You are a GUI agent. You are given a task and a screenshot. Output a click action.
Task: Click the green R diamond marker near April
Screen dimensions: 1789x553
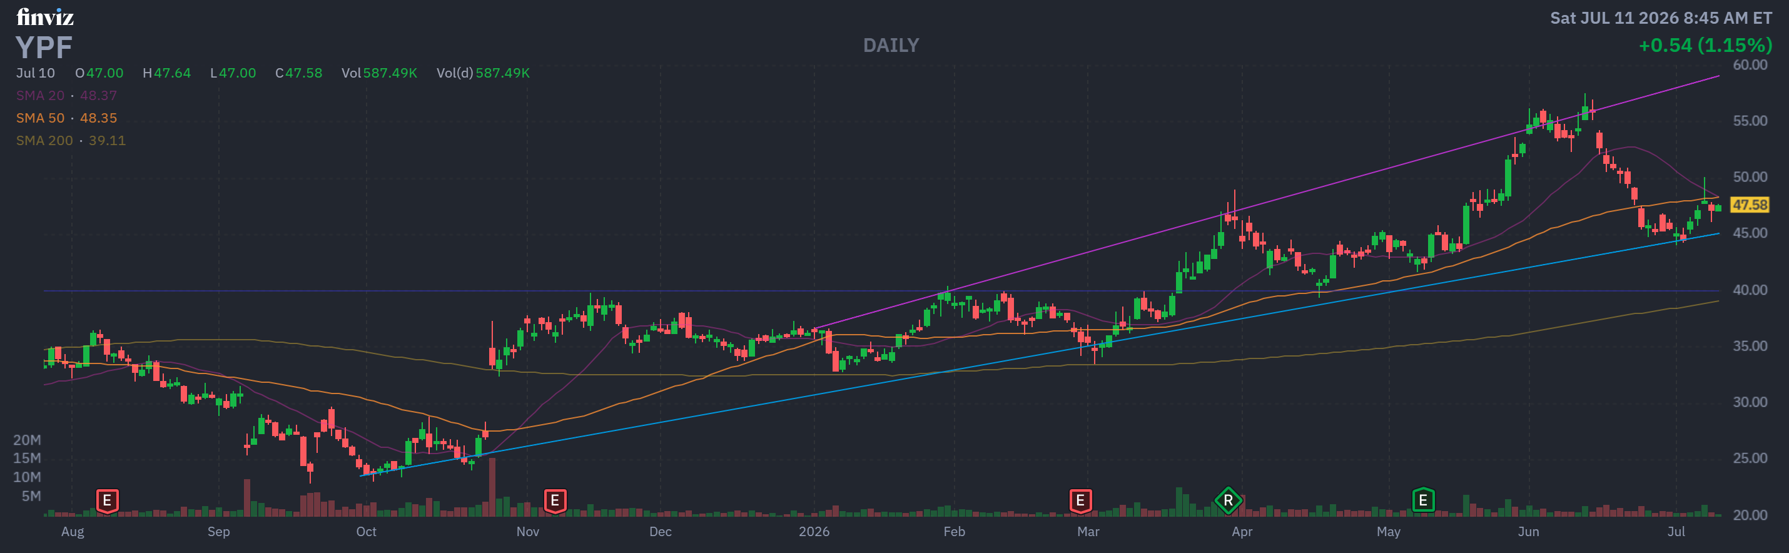1228,500
